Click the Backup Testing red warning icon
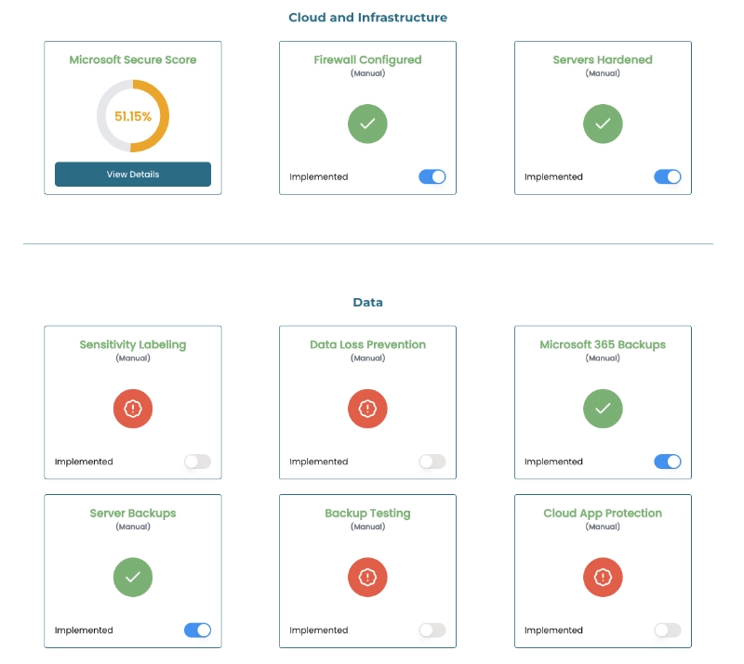The height and width of the screenshot is (664, 744). coord(367,577)
